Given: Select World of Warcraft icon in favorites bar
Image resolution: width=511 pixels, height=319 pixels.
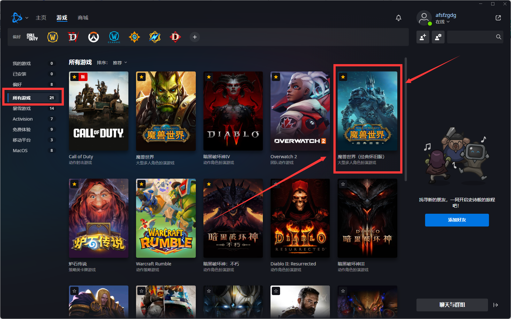Looking at the screenshot, I should (53, 37).
